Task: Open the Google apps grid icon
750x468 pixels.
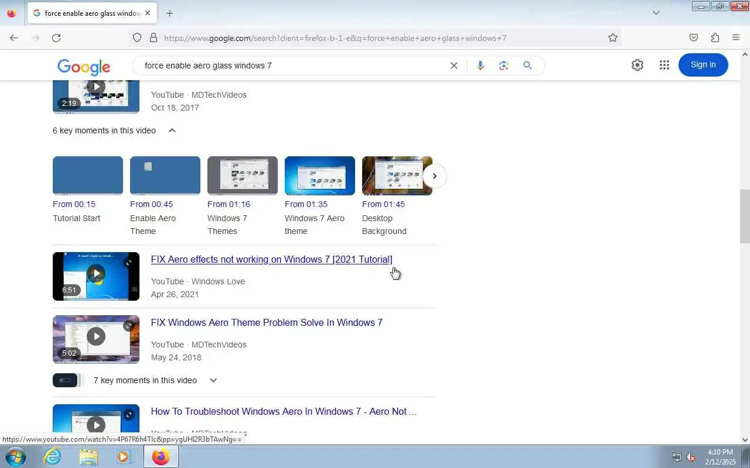Action: [664, 65]
